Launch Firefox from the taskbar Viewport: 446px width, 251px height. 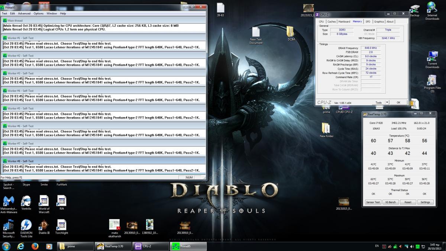coord(35,246)
